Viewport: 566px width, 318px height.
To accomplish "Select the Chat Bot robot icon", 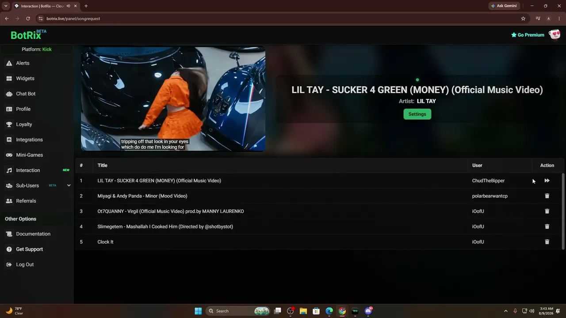I will click(9, 94).
